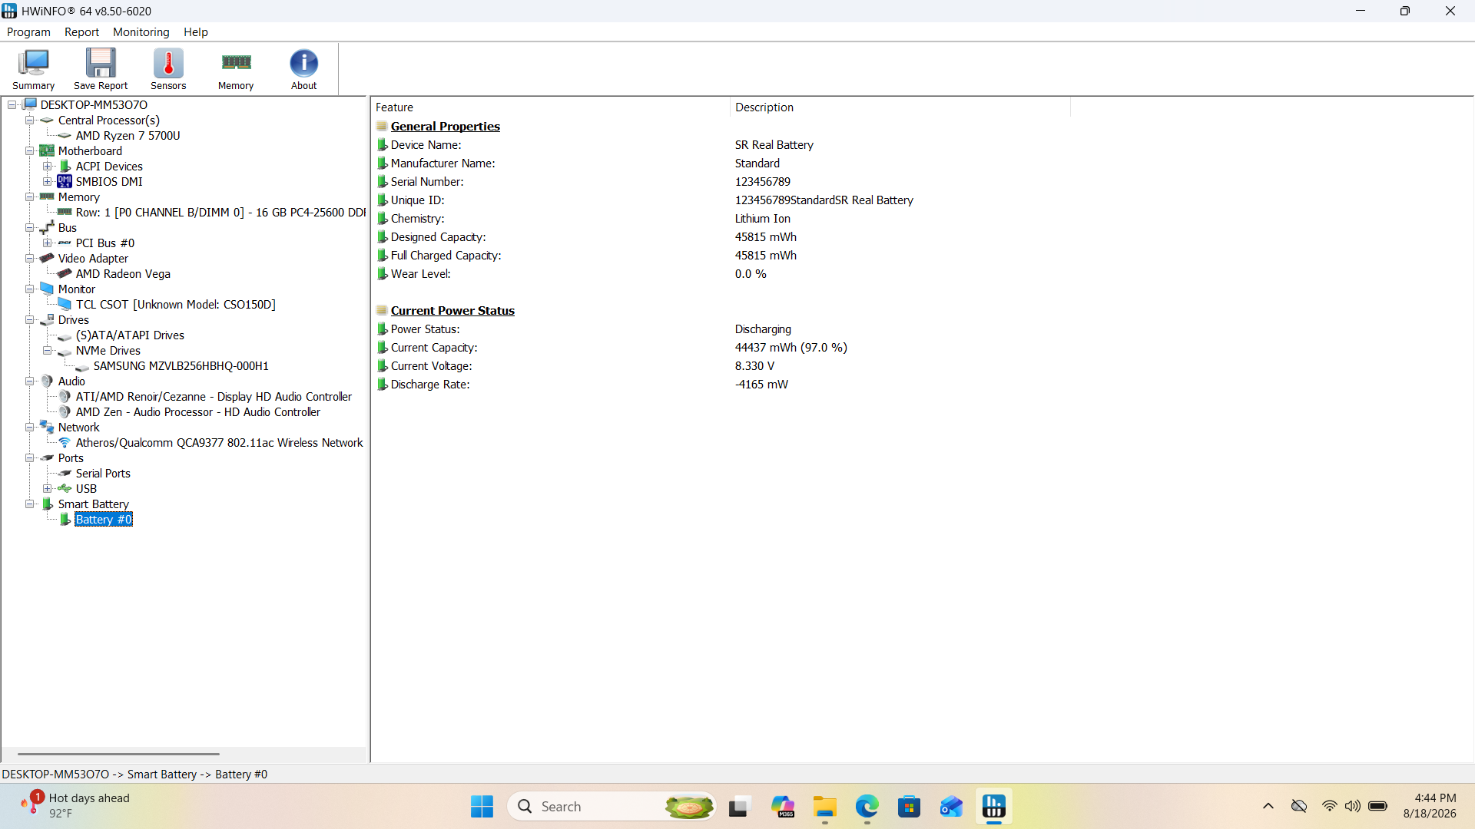The image size is (1475, 829).
Task: Click the Discharge Rate -4165 mW value
Action: click(761, 385)
